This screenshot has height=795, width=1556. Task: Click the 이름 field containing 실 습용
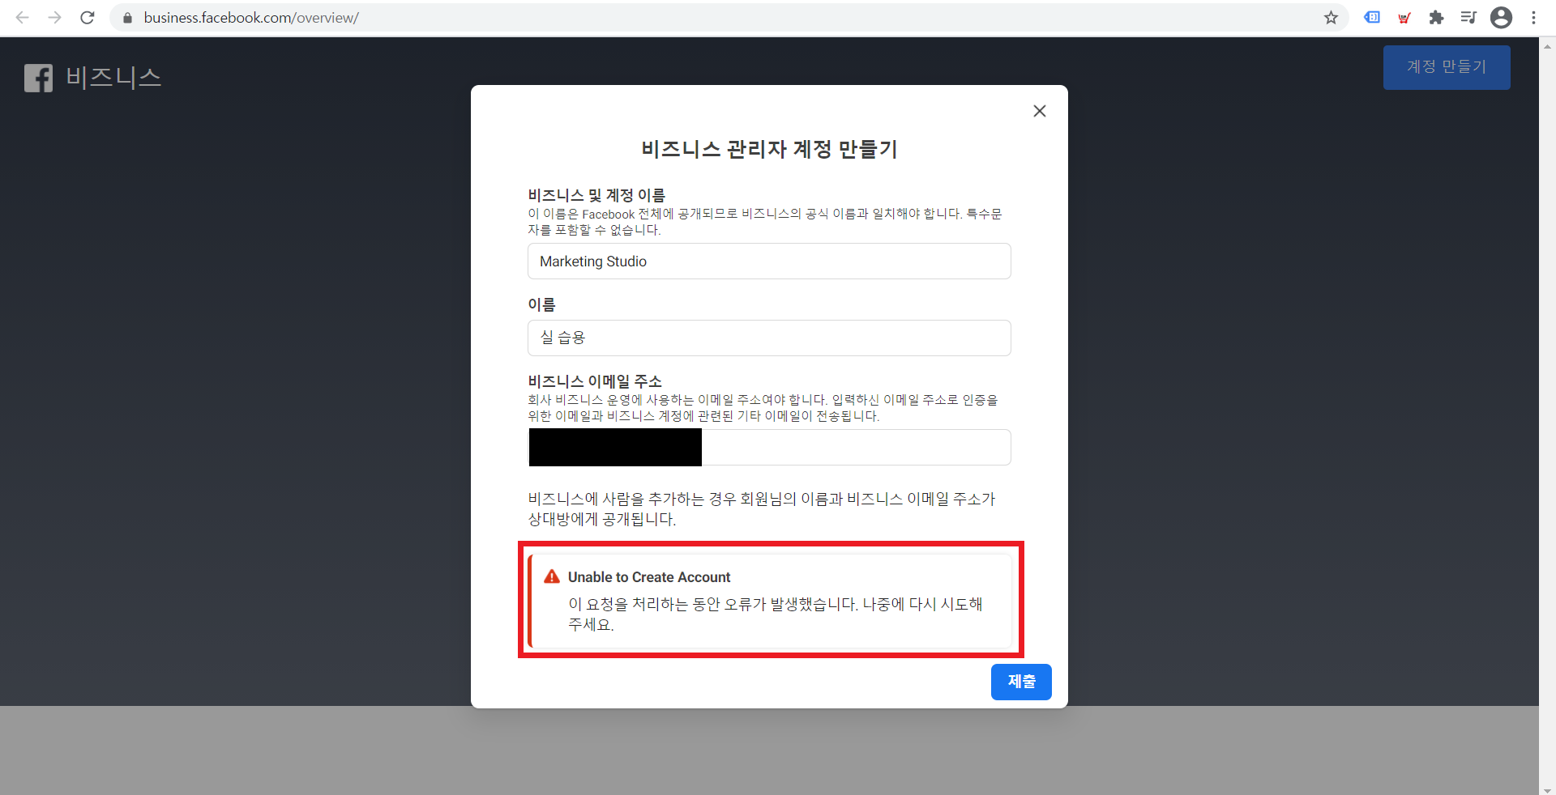[x=769, y=338]
